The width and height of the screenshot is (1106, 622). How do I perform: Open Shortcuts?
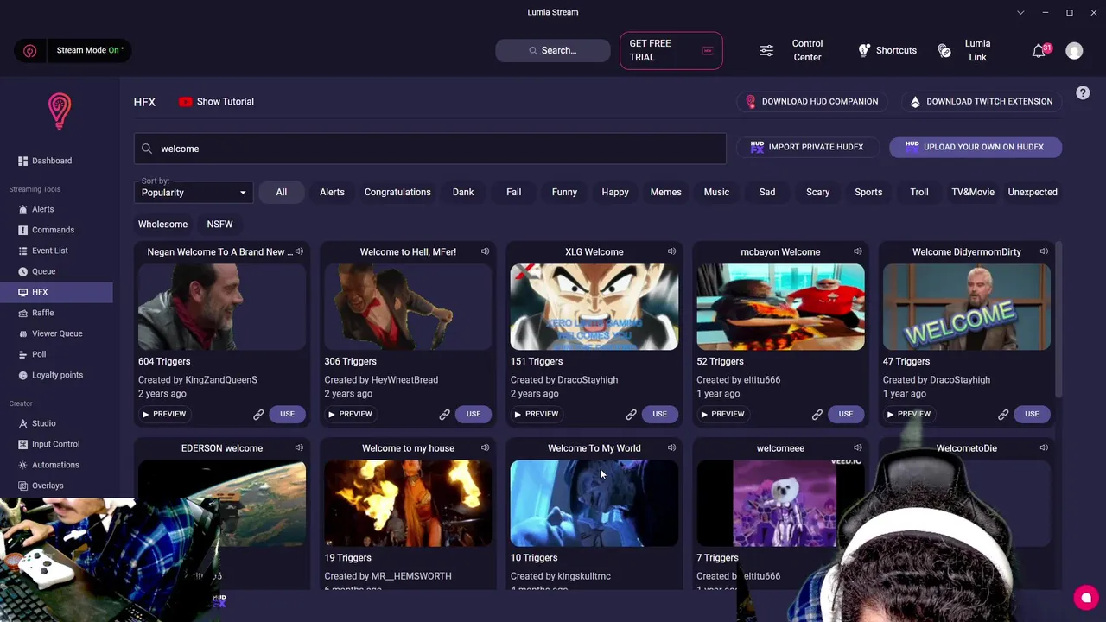[x=887, y=50]
